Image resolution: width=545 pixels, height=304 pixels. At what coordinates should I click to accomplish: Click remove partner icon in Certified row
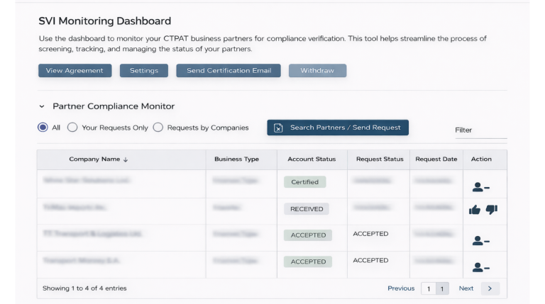point(480,187)
